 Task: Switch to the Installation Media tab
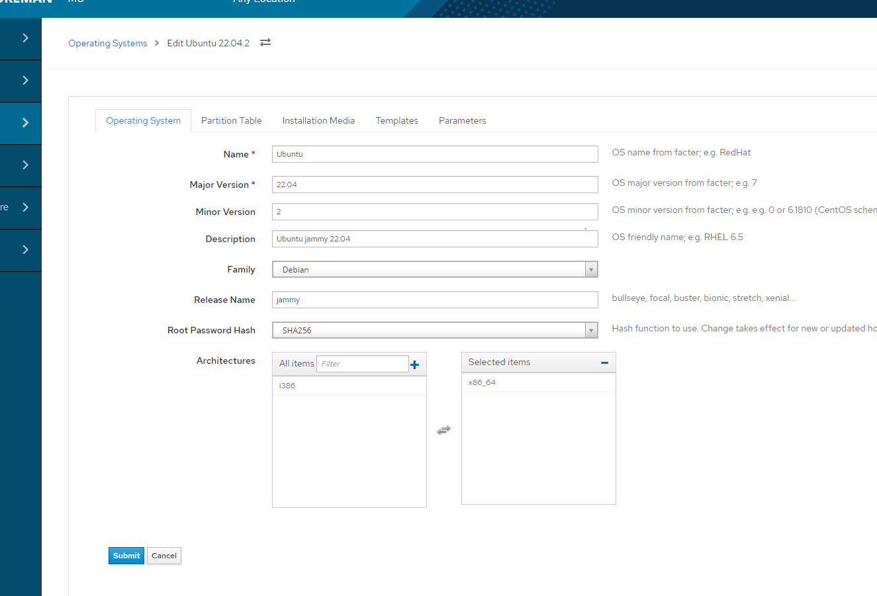[318, 120]
